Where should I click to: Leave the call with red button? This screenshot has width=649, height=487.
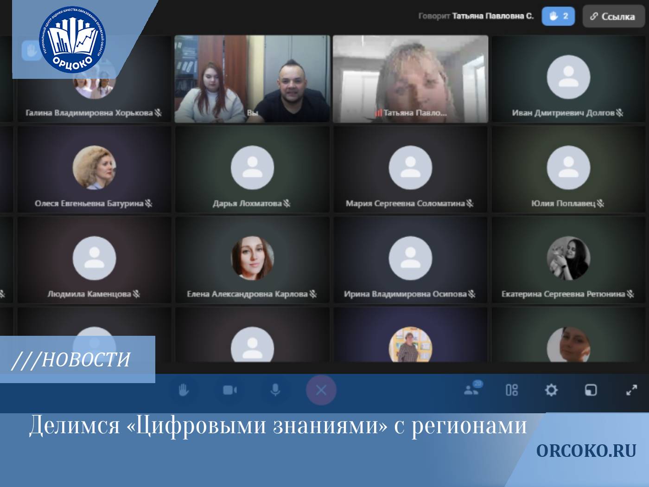(321, 390)
